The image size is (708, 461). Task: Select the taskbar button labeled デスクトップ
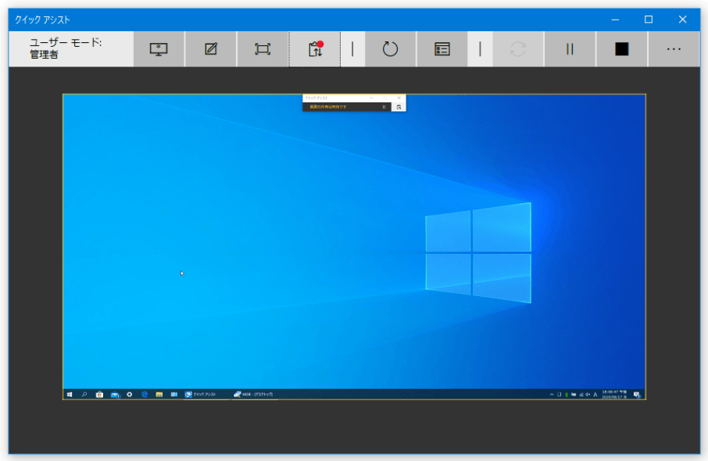coord(254,395)
